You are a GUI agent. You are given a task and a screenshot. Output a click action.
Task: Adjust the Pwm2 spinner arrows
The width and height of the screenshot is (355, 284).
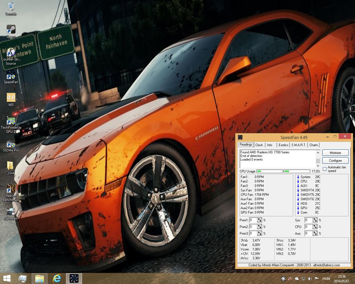pyautogui.click(x=260, y=227)
